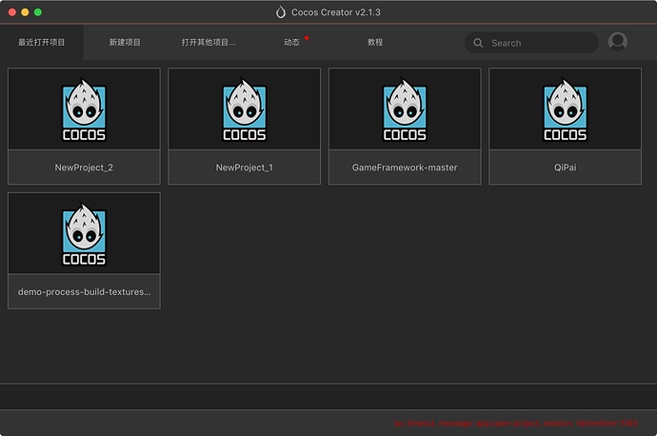Open the QiPai project Cocos thumbnail
657x436 pixels.
coord(566,109)
